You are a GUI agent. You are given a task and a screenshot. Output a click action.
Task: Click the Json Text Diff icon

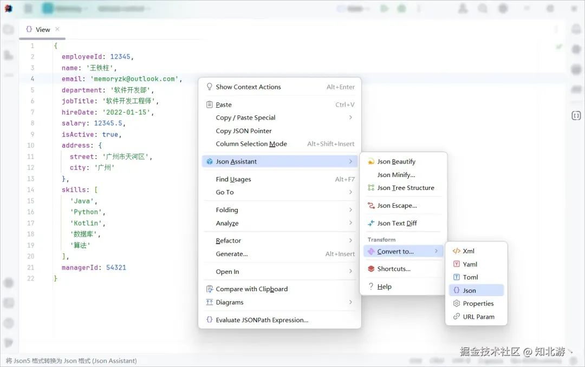(371, 223)
